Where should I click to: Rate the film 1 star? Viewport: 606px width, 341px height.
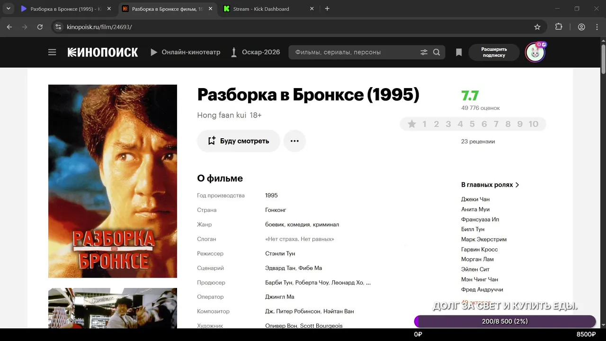click(x=424, y=124)
